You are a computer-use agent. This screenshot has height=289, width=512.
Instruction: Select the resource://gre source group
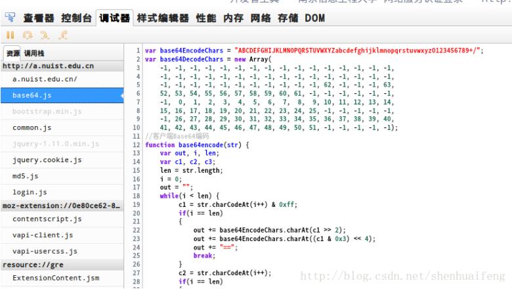click(x=62, y=265)
